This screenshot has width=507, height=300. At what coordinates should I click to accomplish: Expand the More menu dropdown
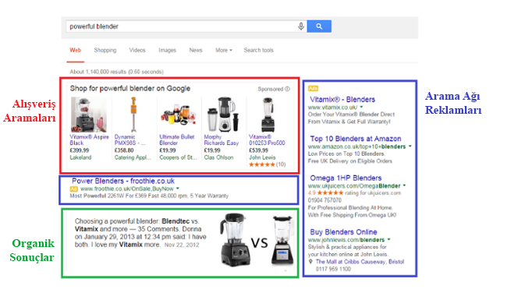coord(224,51)
